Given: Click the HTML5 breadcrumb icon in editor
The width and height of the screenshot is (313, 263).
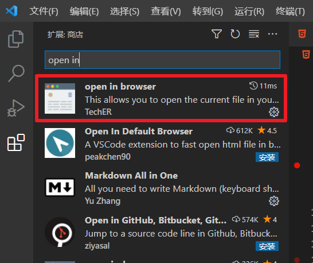Looking at the screenshot, I should tap(306, 55).
